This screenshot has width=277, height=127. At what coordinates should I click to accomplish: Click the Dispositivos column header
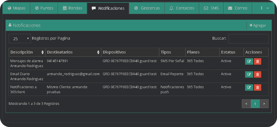pyautogui.click(x=130, y=52)
